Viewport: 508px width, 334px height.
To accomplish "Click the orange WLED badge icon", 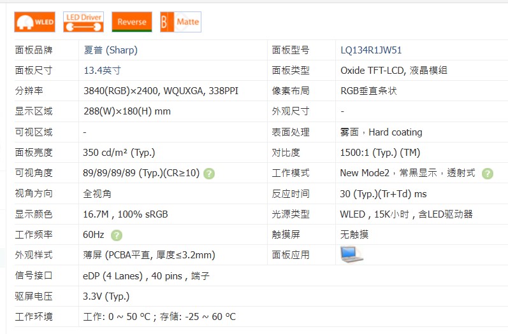I will [x=35, y=22].
